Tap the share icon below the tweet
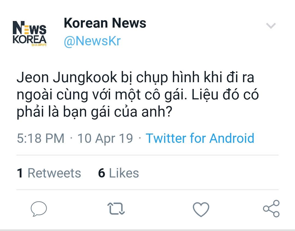 [271, 209]
